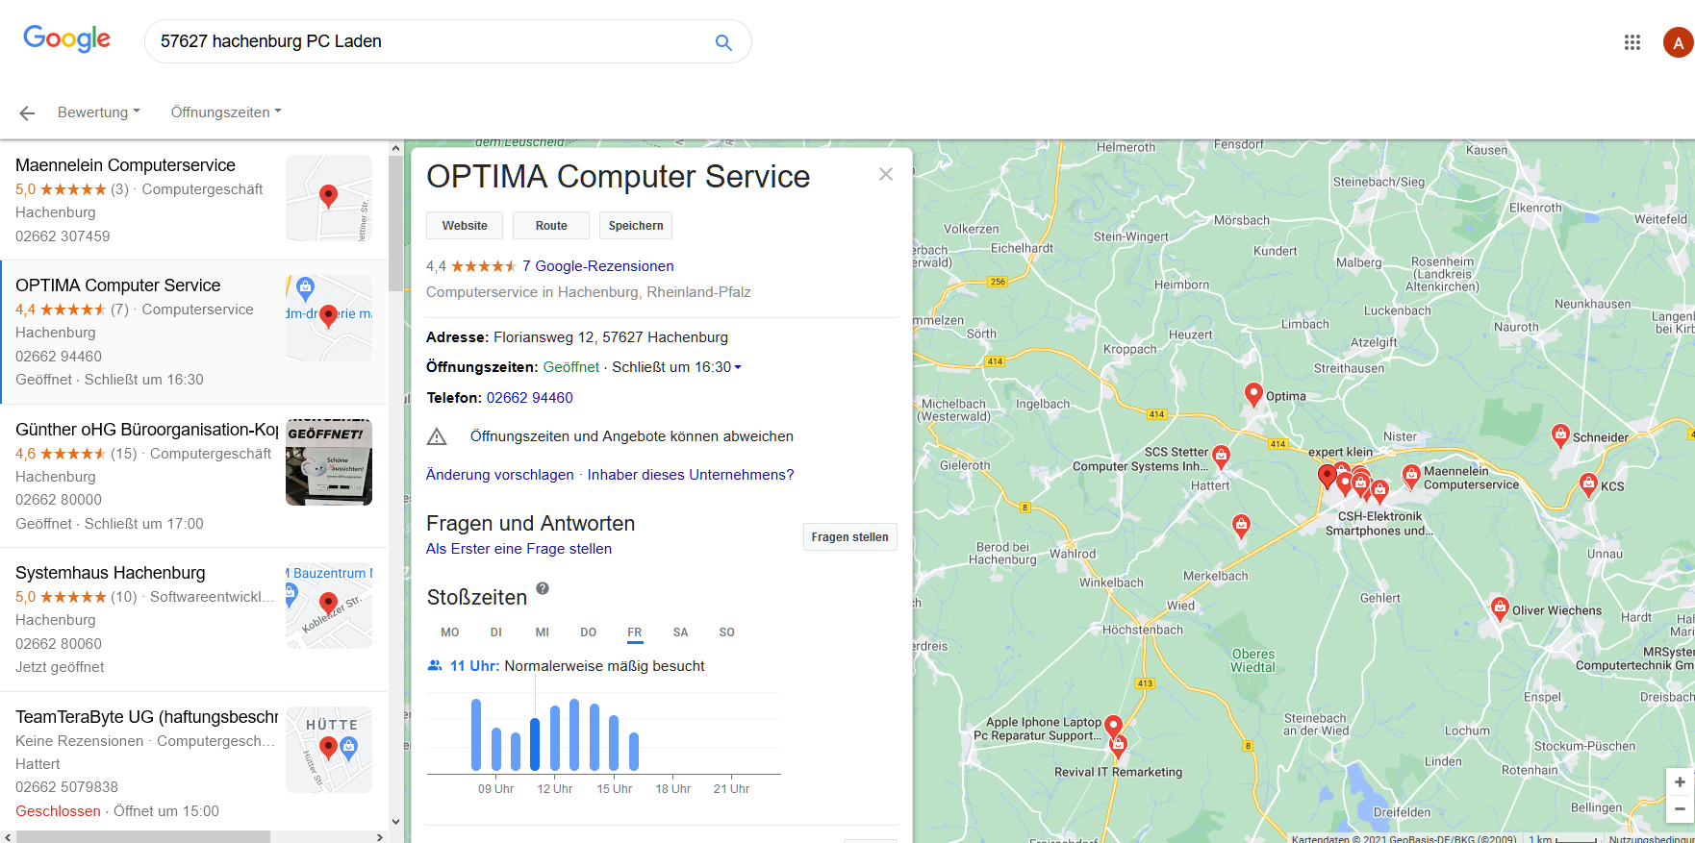The height and width of the screenshot is (843, 1695).
Task: Click the Optima map pin
Action: pos(1252,394)
